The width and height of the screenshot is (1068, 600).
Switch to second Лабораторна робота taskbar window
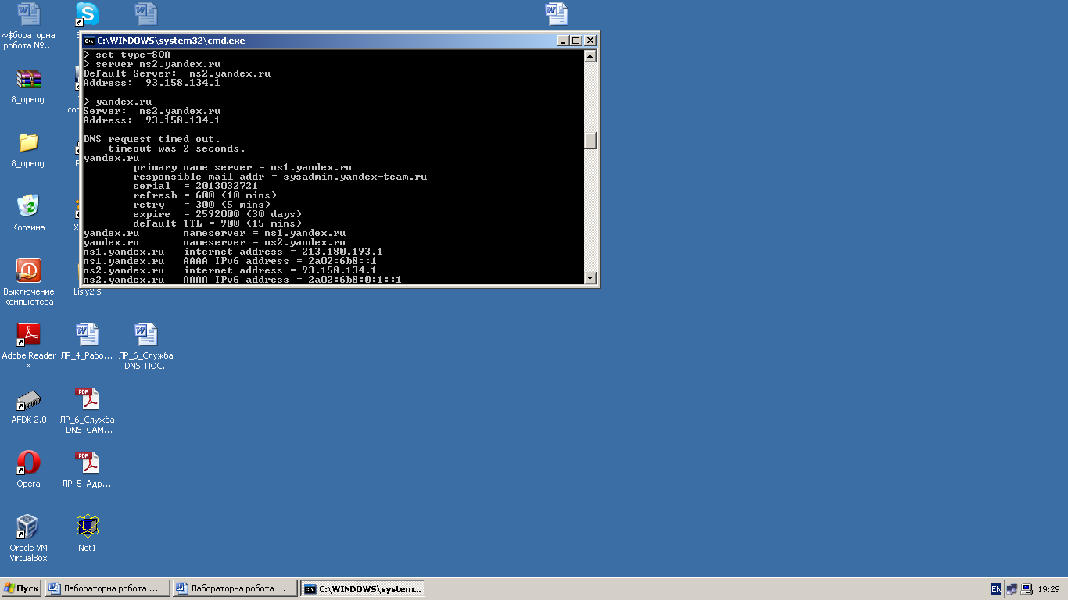pos(235,588)
